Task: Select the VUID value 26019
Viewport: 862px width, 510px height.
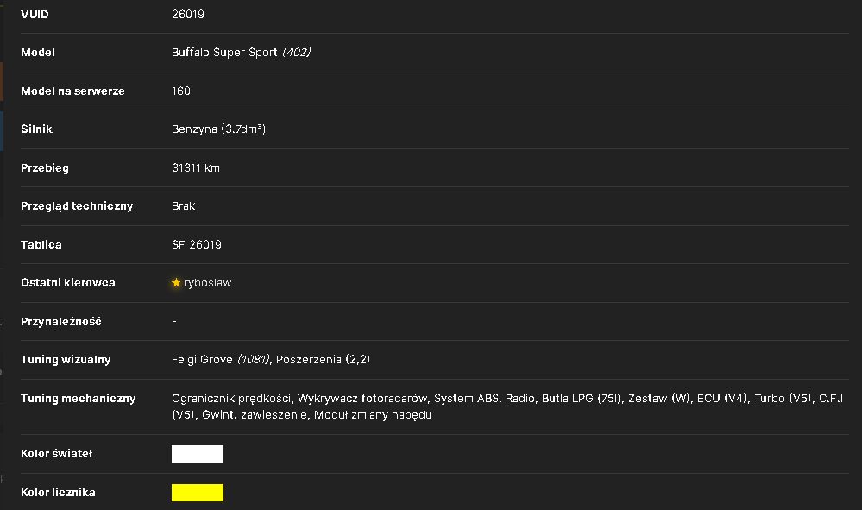Action: click(x=188, y=15)
